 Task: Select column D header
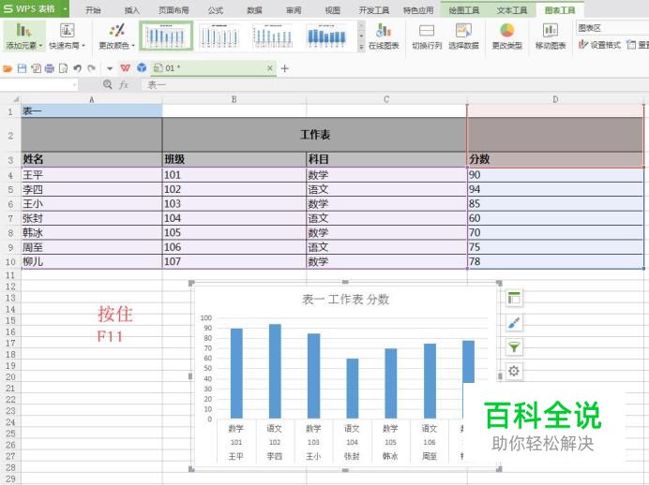(555, 99)
